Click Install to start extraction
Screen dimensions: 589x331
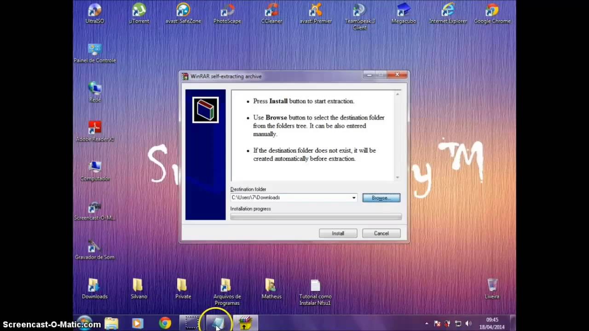(338, 234)
